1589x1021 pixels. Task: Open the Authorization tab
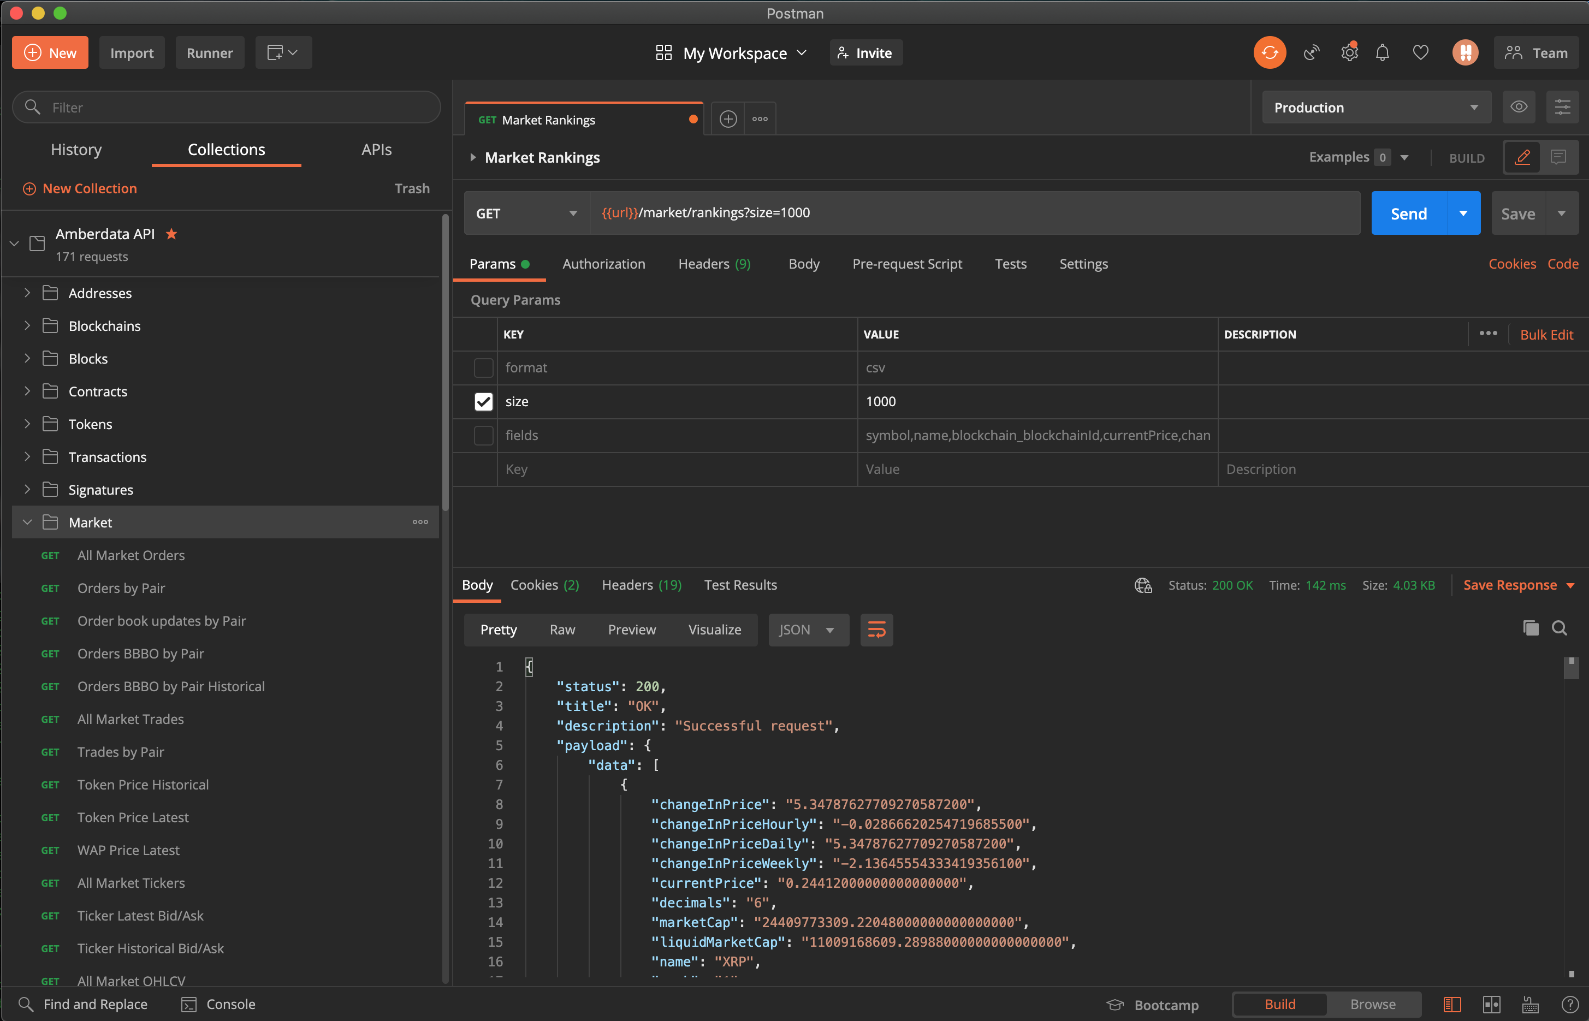[x=603, y=264]
